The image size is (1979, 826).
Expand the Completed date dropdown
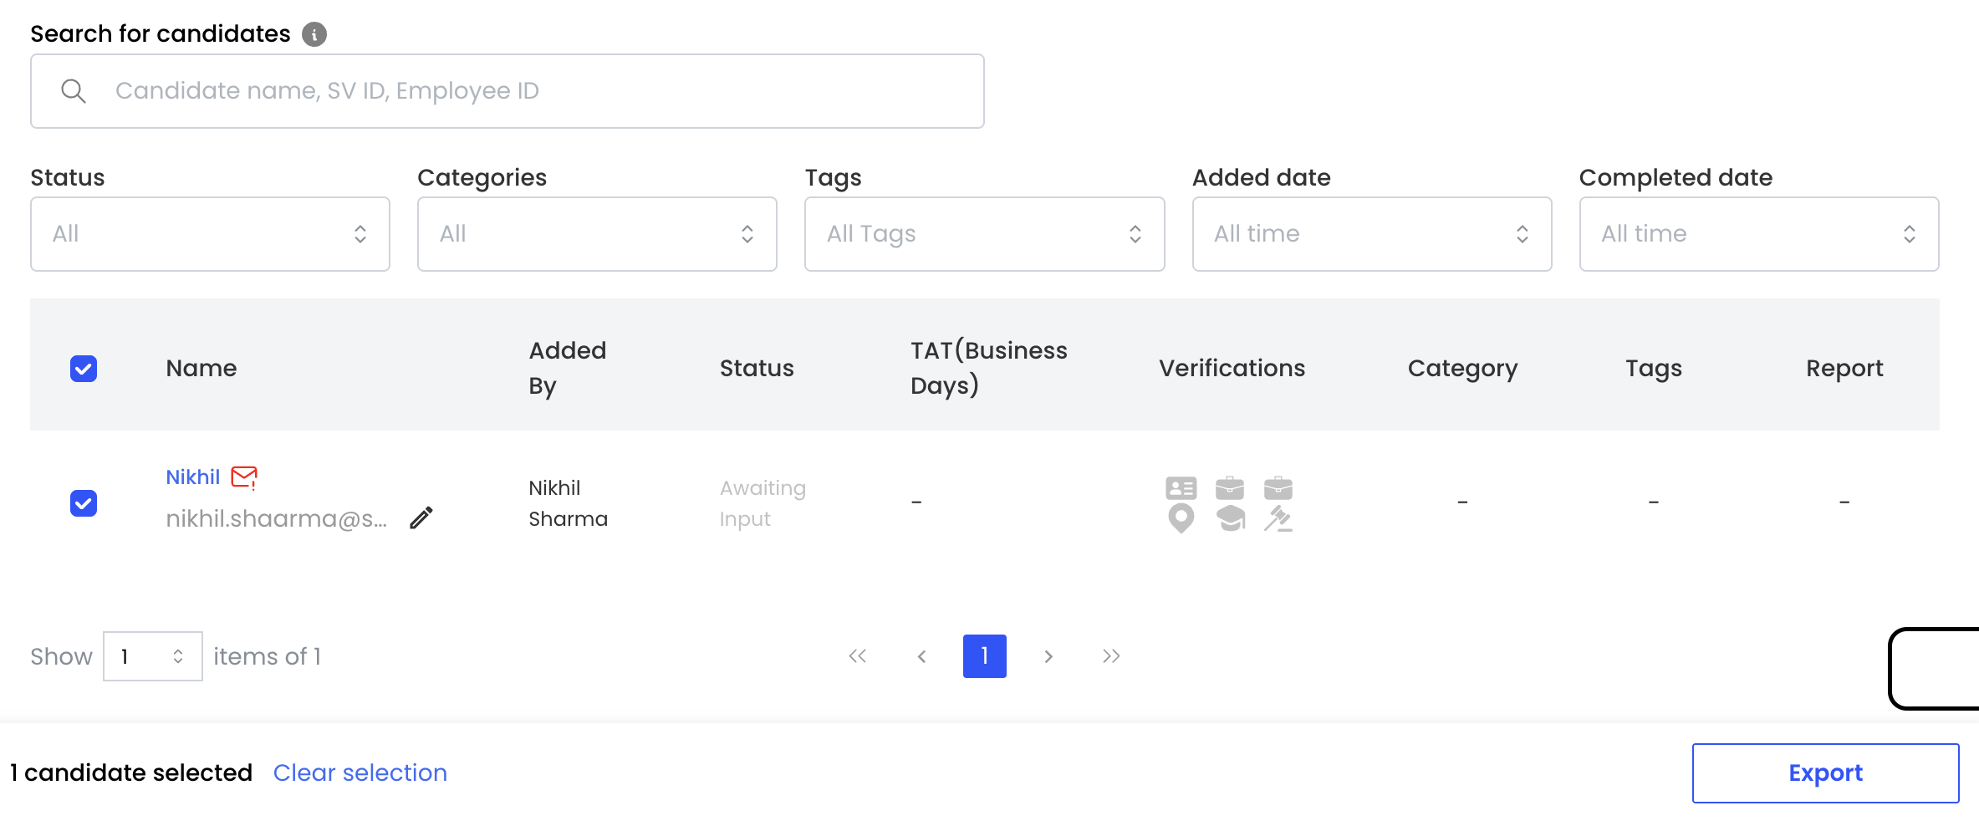tap(1758, 234)
